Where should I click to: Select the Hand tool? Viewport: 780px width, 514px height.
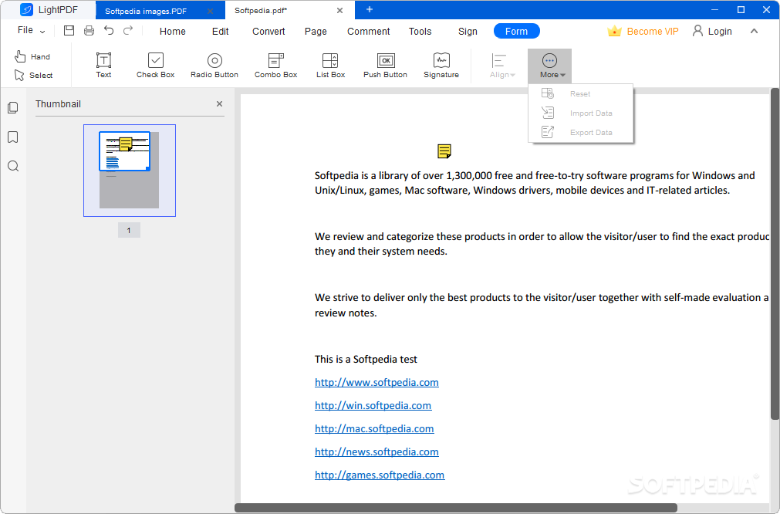pos(32,56)
